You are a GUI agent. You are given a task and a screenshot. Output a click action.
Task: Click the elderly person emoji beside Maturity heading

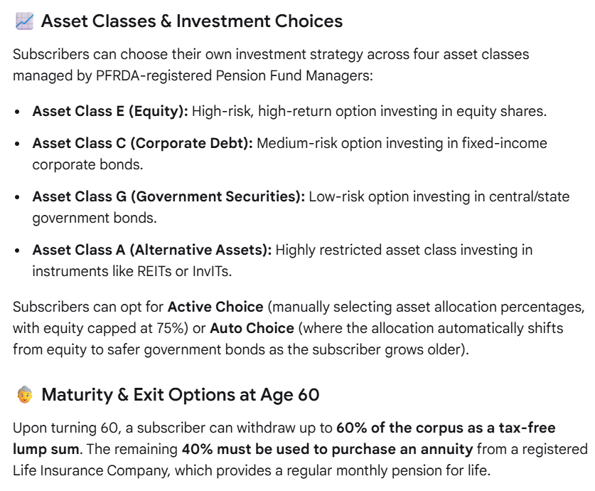(x=25, y=394)
